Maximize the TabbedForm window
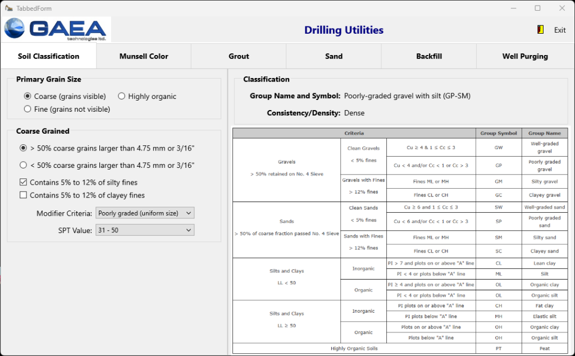Screen dimensions: 575x356 (x=537, y=8)
